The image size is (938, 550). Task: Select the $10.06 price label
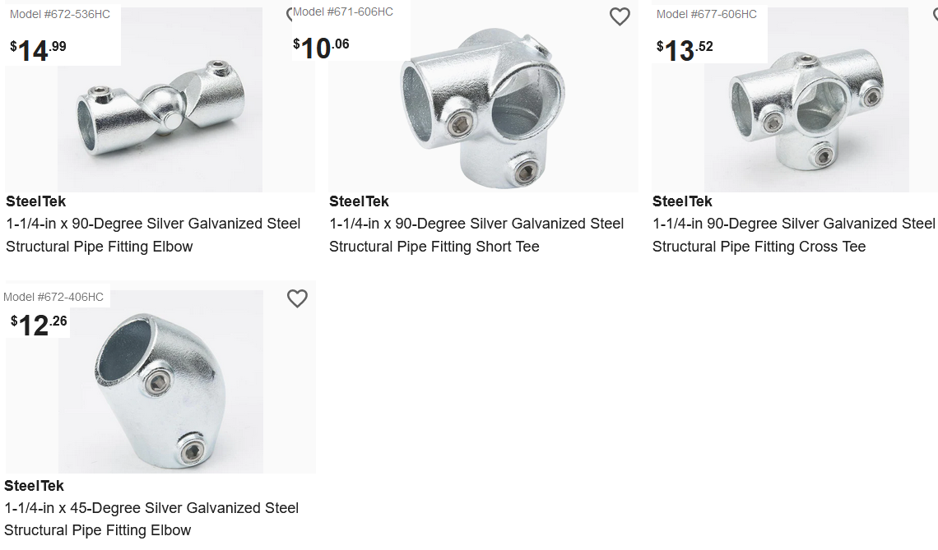[321, 48]
